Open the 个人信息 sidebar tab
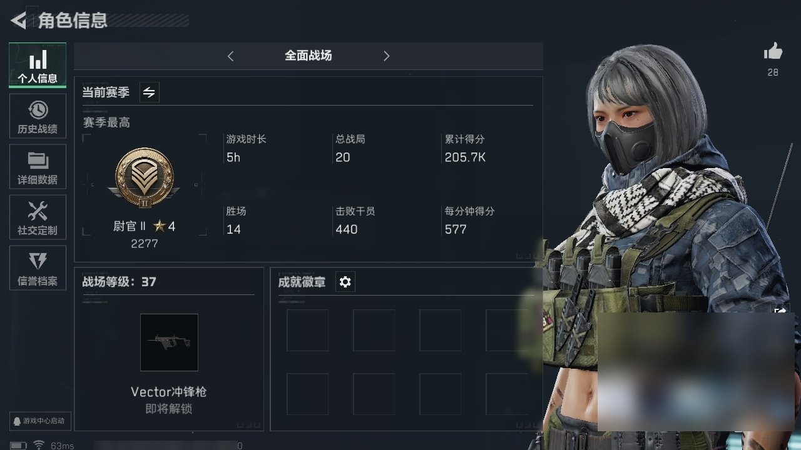 coord(38,66)
